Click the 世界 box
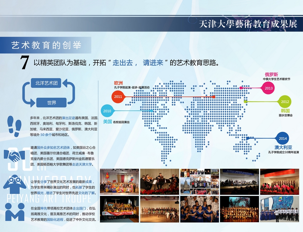303x232 pixels. pos(52,103)
